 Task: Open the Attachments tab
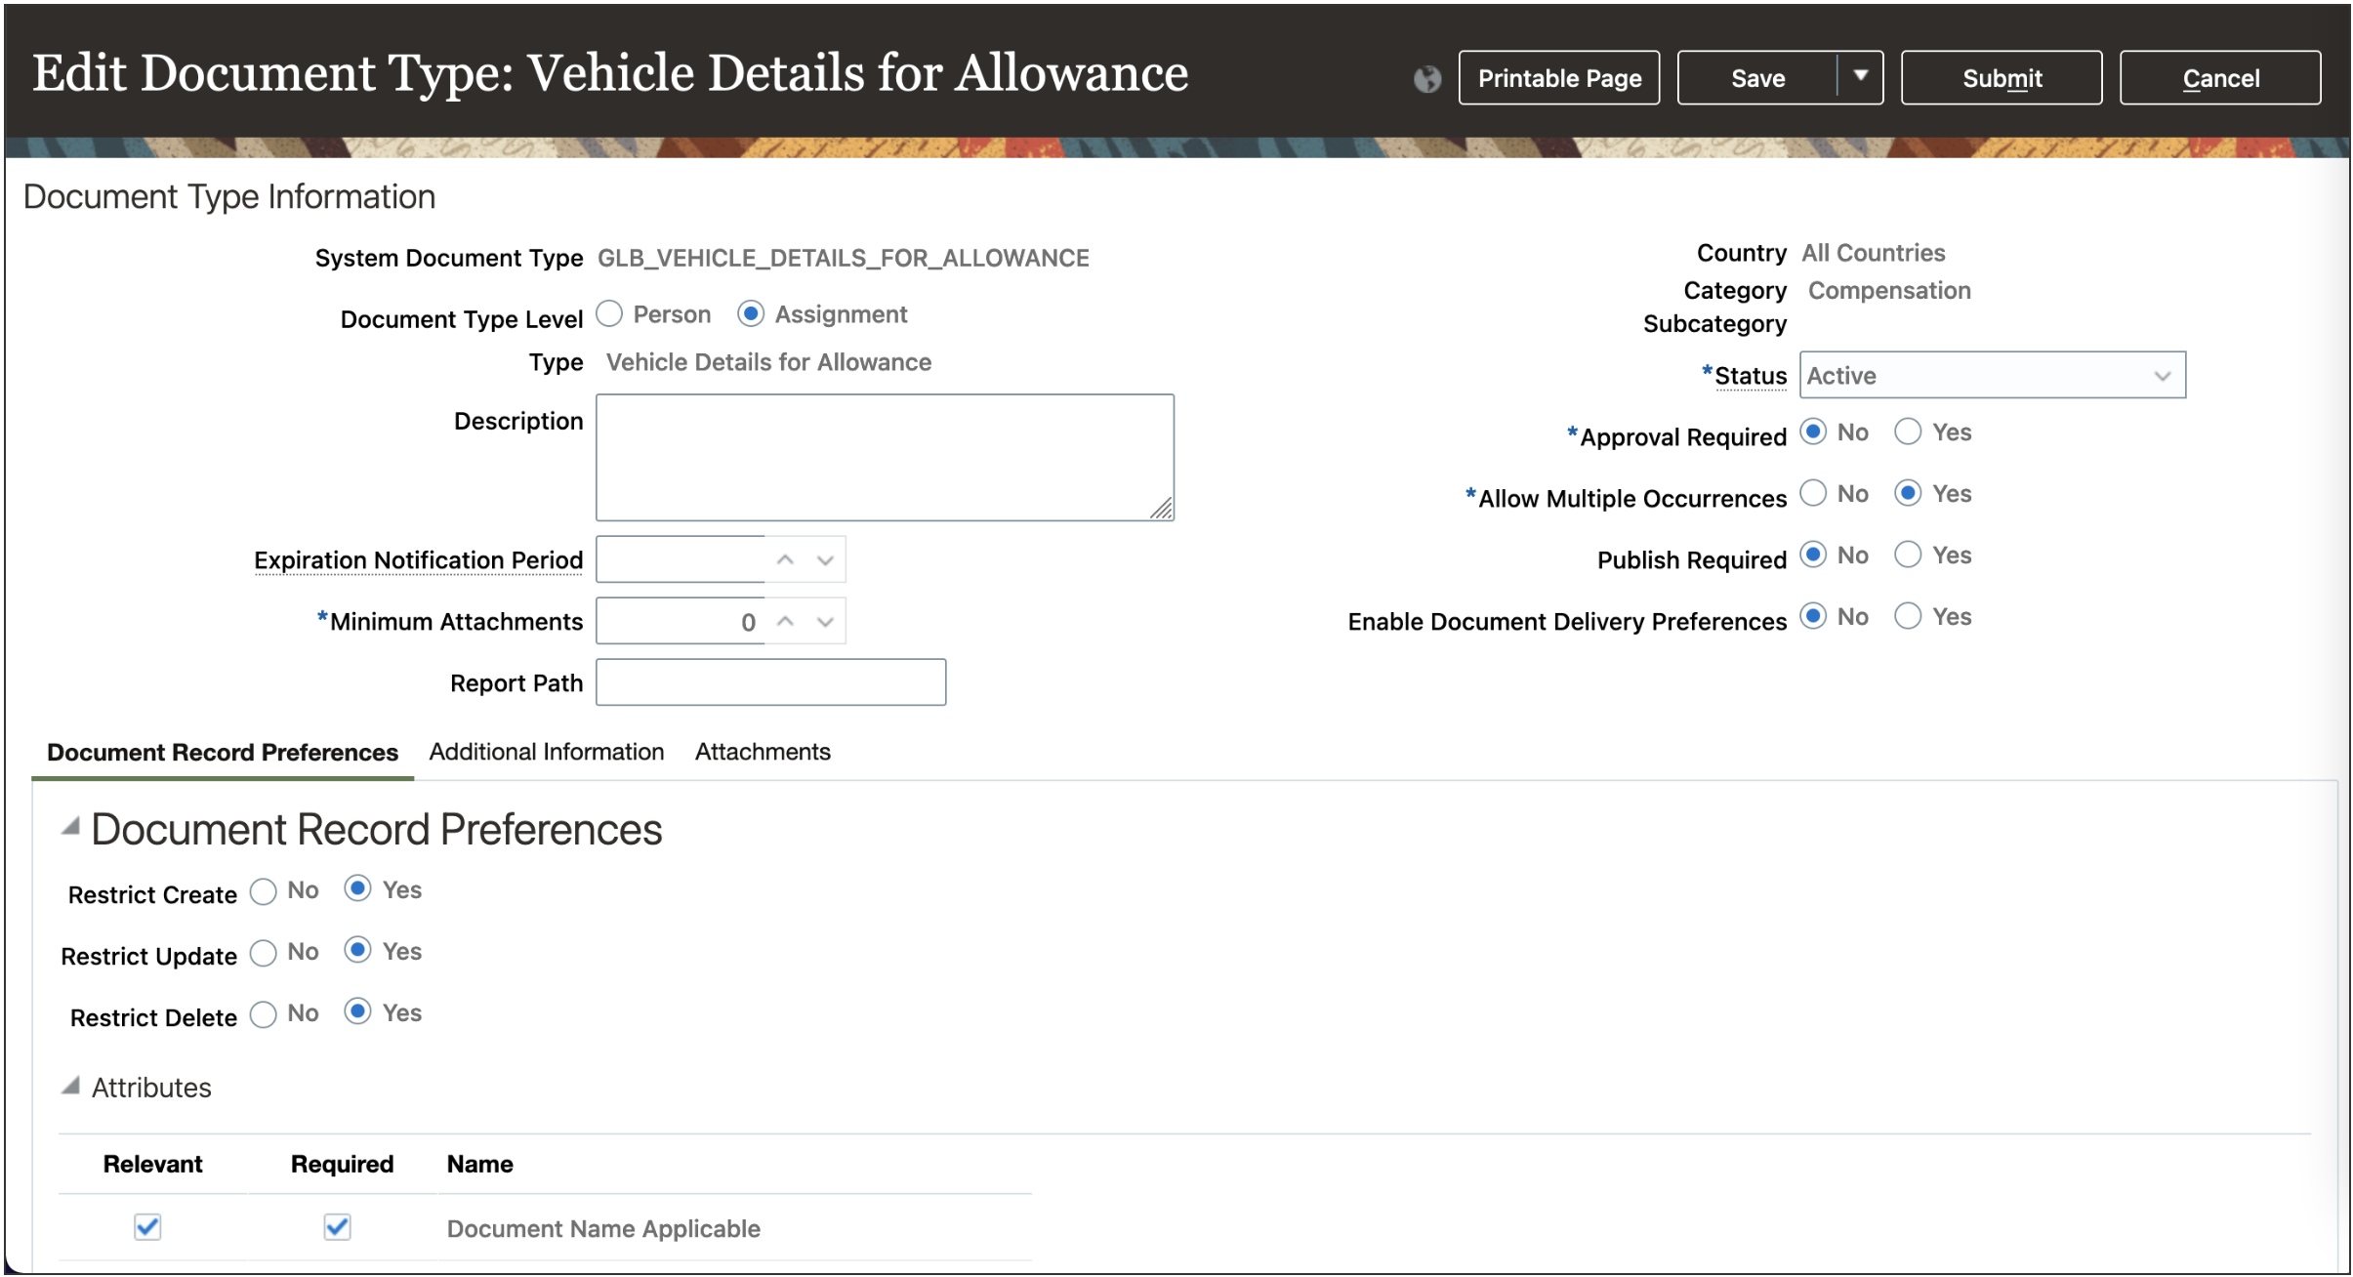pyautogui.click(x=763, y=752)
